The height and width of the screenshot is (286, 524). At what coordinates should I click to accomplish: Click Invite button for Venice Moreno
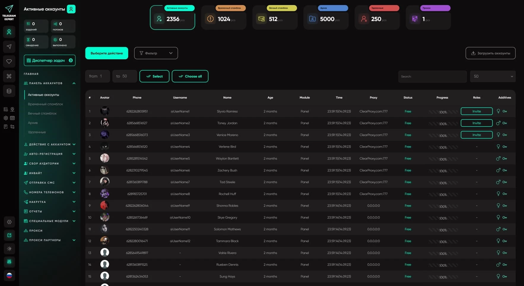(x=476, y=135)
